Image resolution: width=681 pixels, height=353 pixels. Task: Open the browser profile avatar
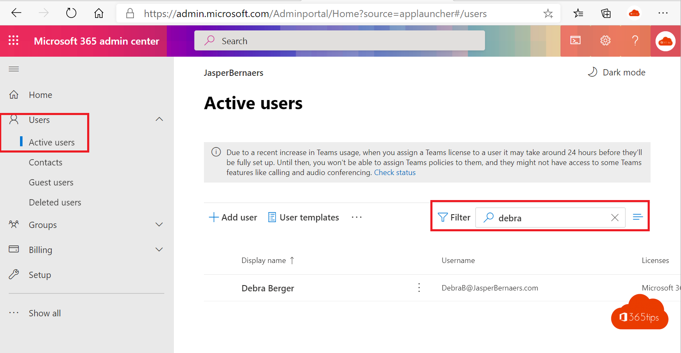(x=634, y=13)
